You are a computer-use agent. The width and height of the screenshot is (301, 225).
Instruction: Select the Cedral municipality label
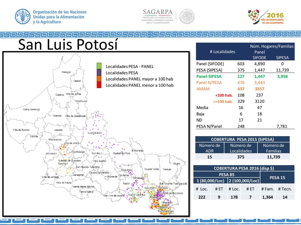click(77, 81)
